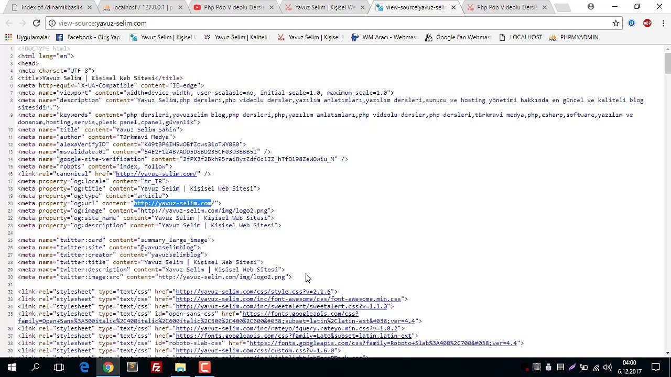This screenshot has width=671, height=377.
Task: Click the vertical scrollbar thumb
Action: [x=667, y=63]
